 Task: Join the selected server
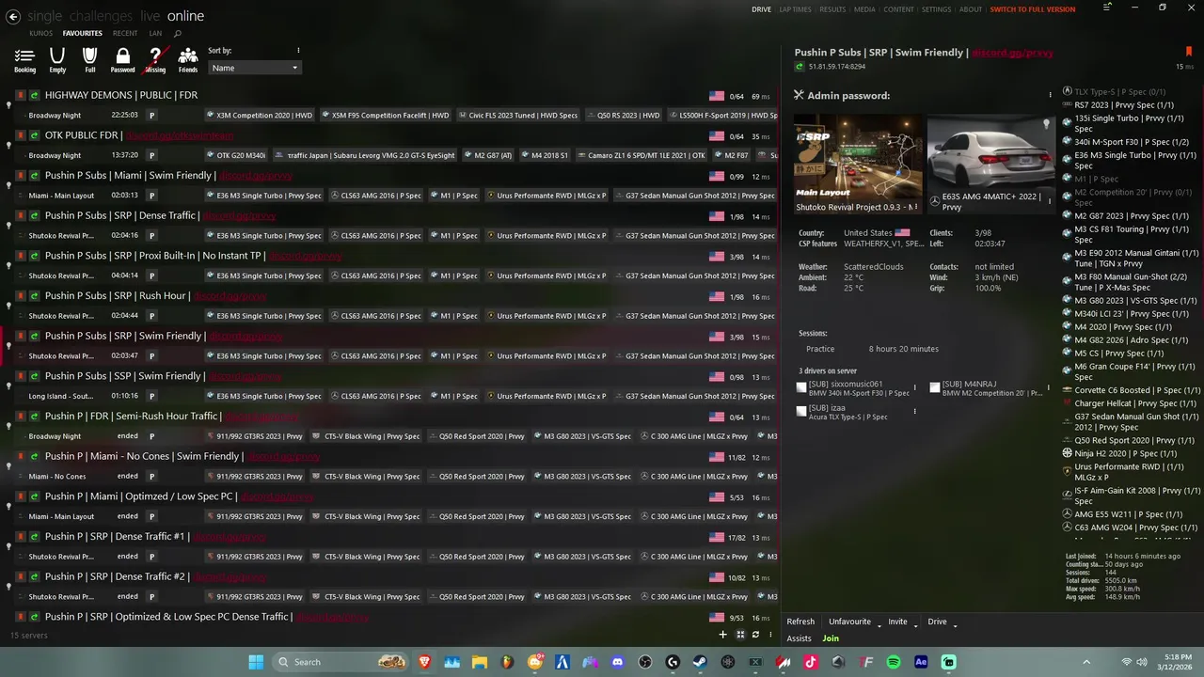pos(831,638)
